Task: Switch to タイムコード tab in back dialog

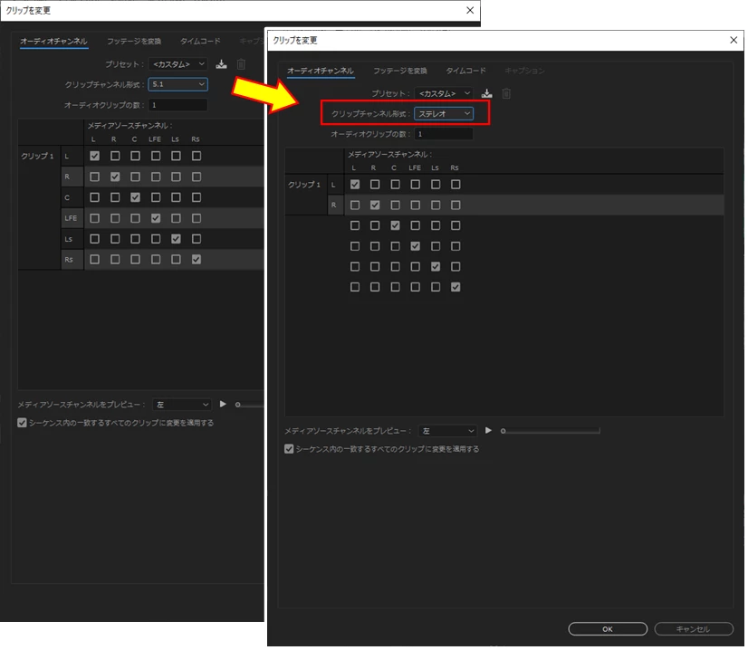Action: tap(200, 42)
